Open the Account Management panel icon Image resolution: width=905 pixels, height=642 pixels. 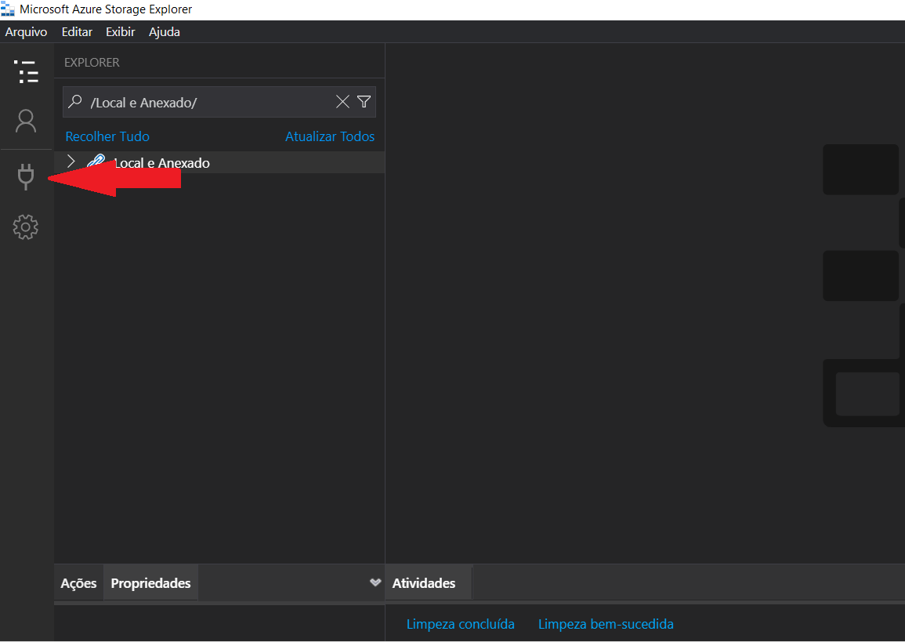(26, 122)
